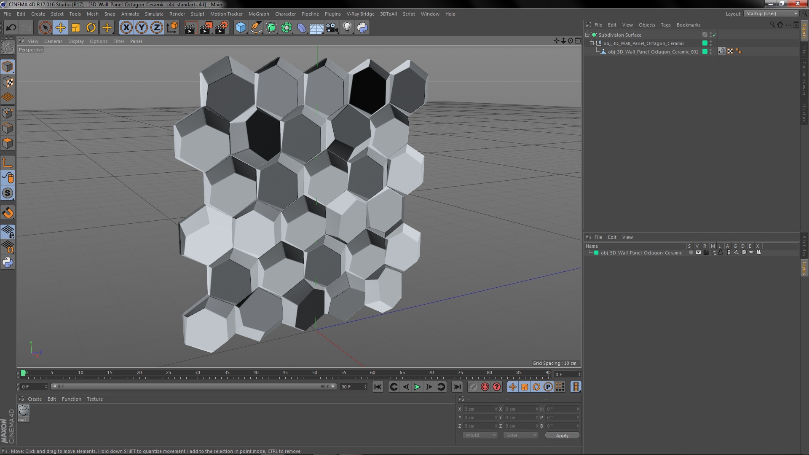Open the Array modeling objects icon
Image resolution: width=809 pixels, height=455 pixels.
click(287, 28)
